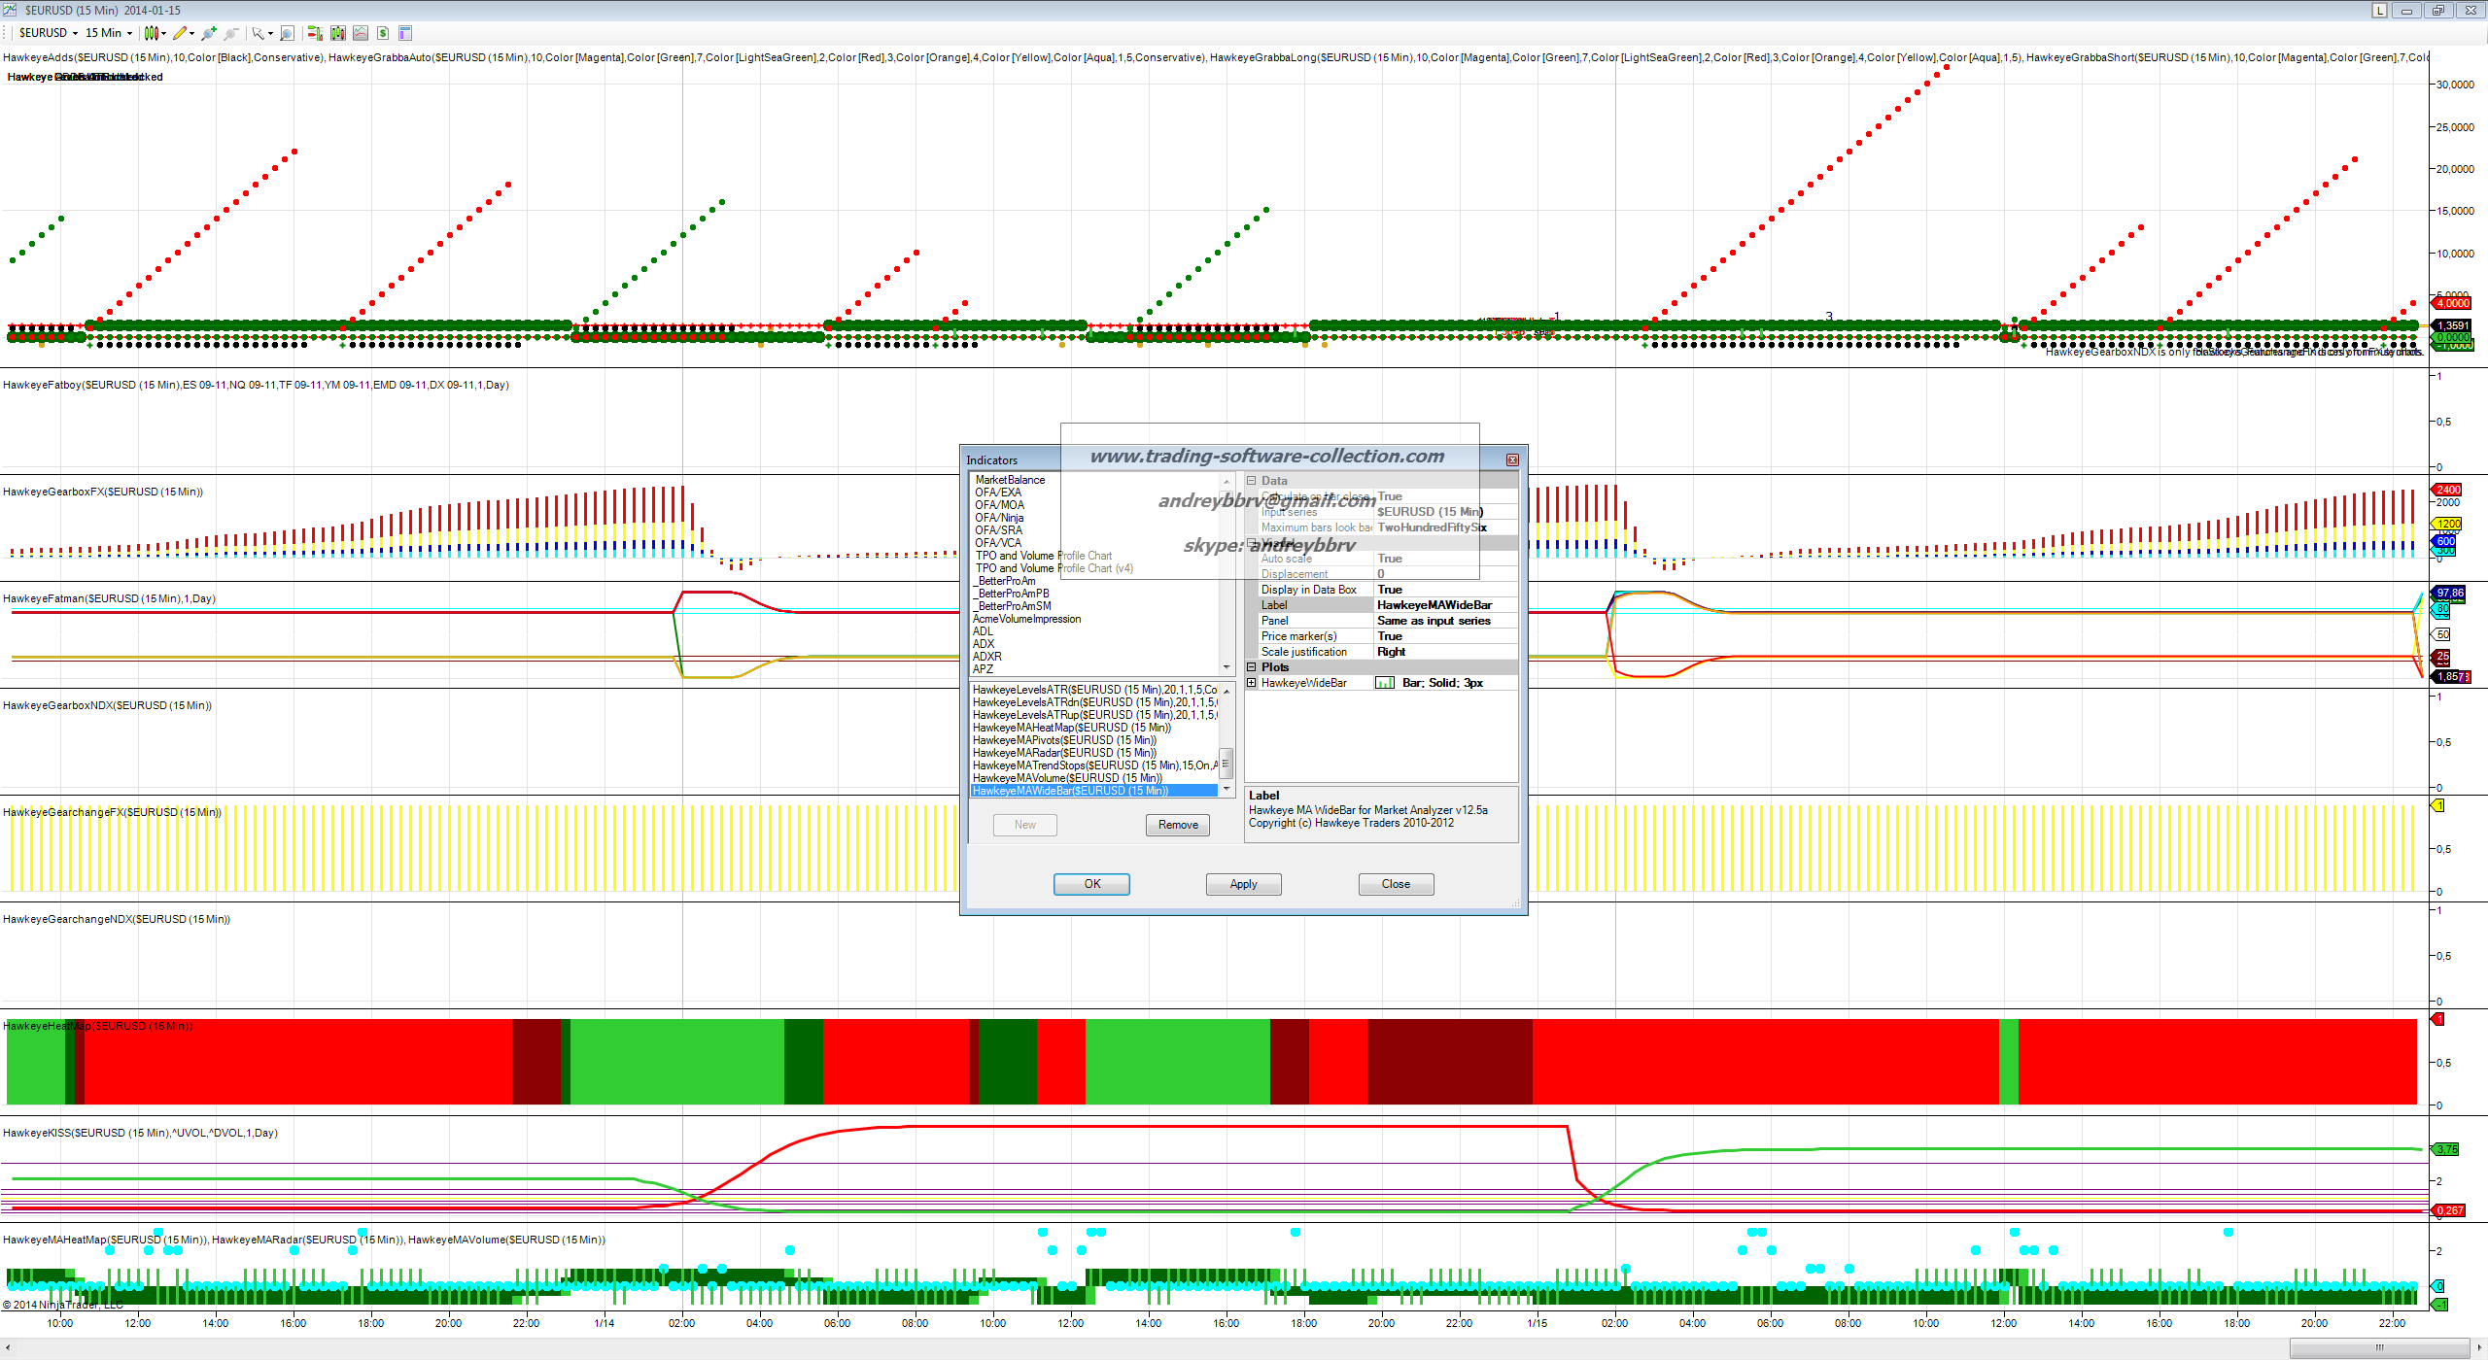Open the chart trader icon

(315, 33)
